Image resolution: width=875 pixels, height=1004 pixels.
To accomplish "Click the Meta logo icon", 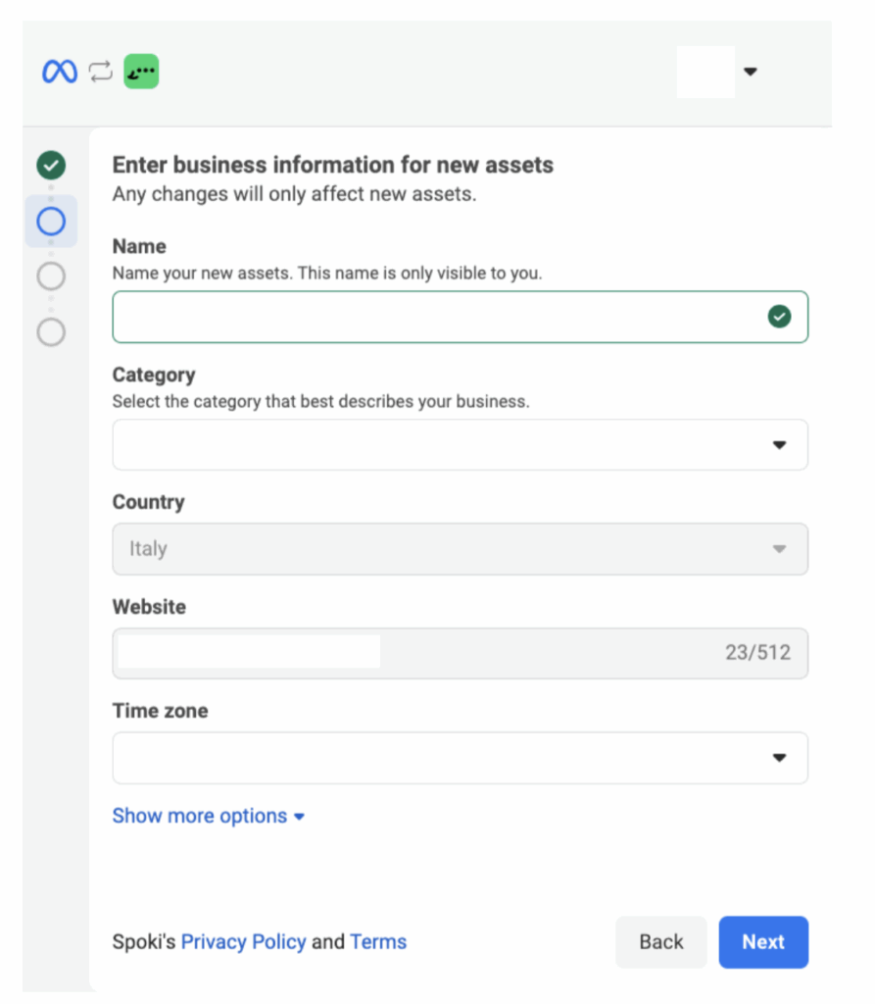I will tap(59, 72).
